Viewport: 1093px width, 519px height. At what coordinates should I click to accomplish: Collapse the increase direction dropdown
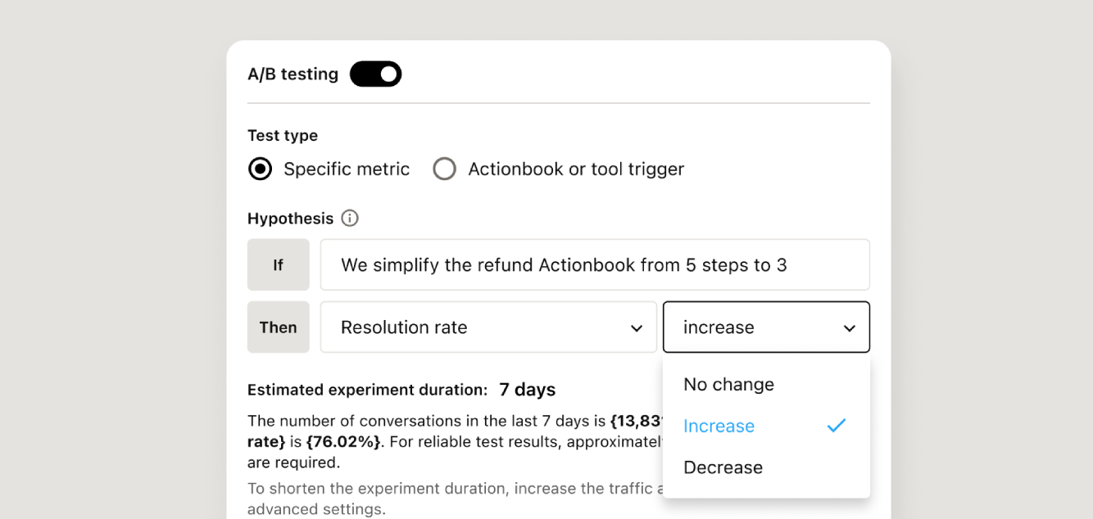[766, 327]
